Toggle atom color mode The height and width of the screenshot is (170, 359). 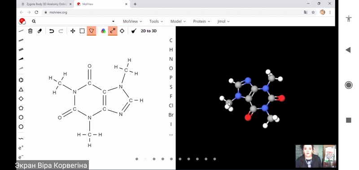point(103,31)
